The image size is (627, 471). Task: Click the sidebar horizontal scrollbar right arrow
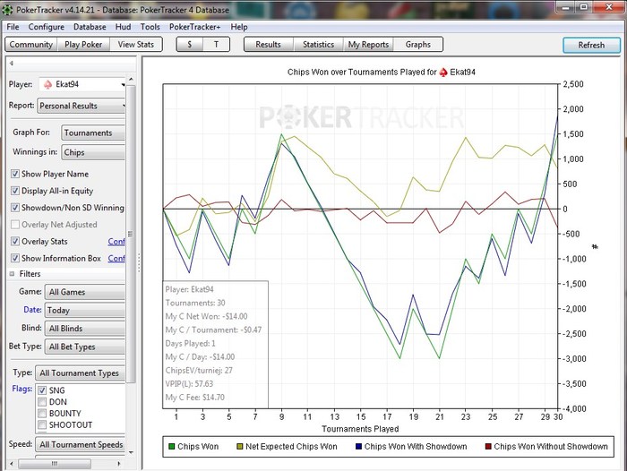click(x=119, y=464)
